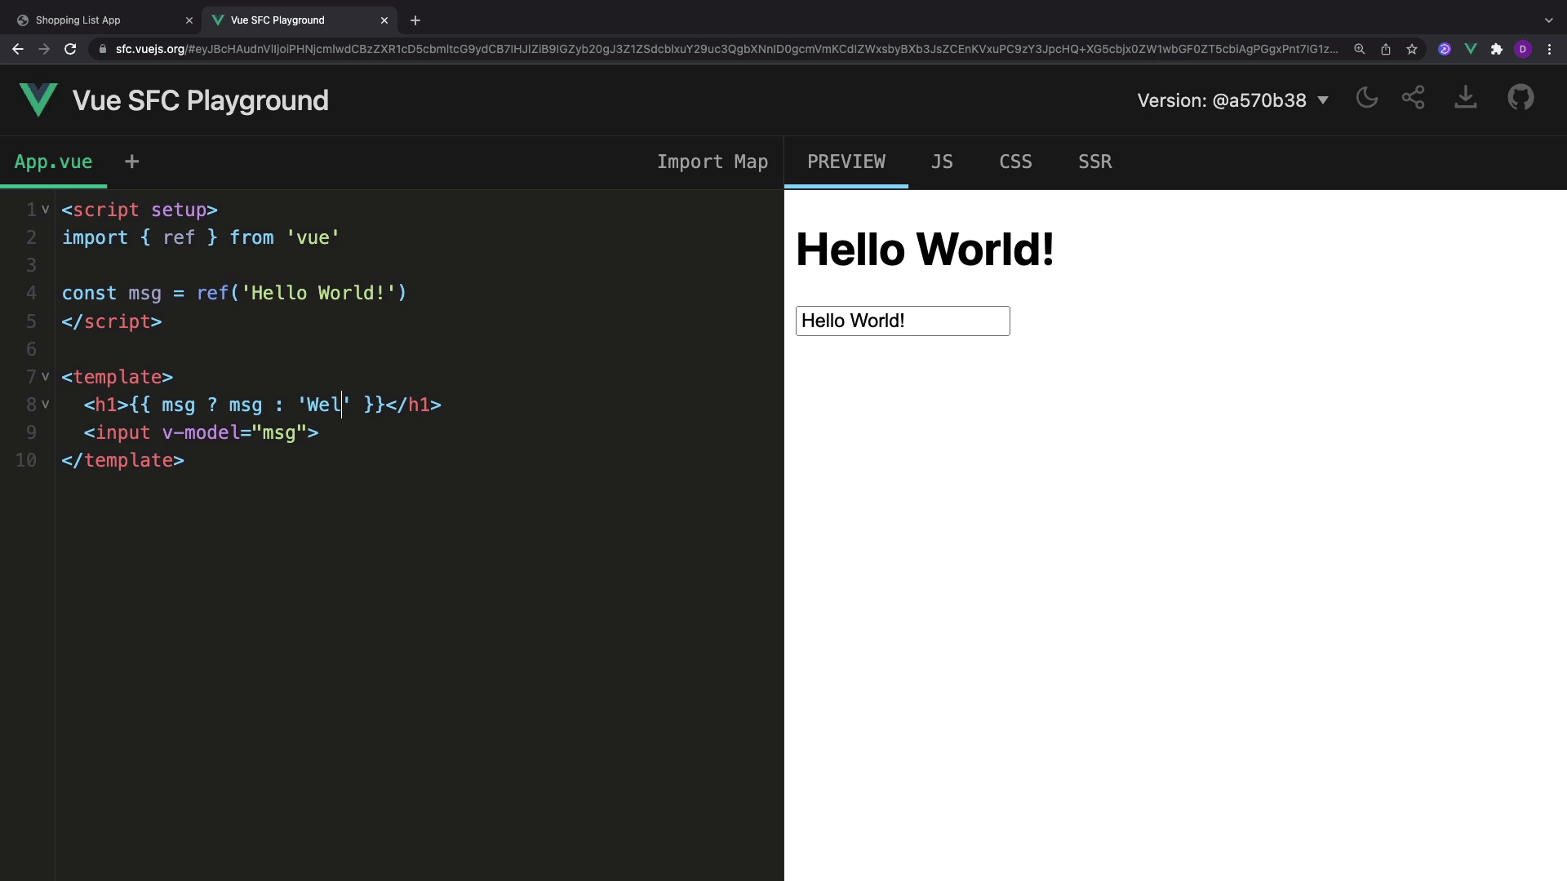Open the Import Map file
Viewport: 1567px width, 881px height.
(712, 162)
